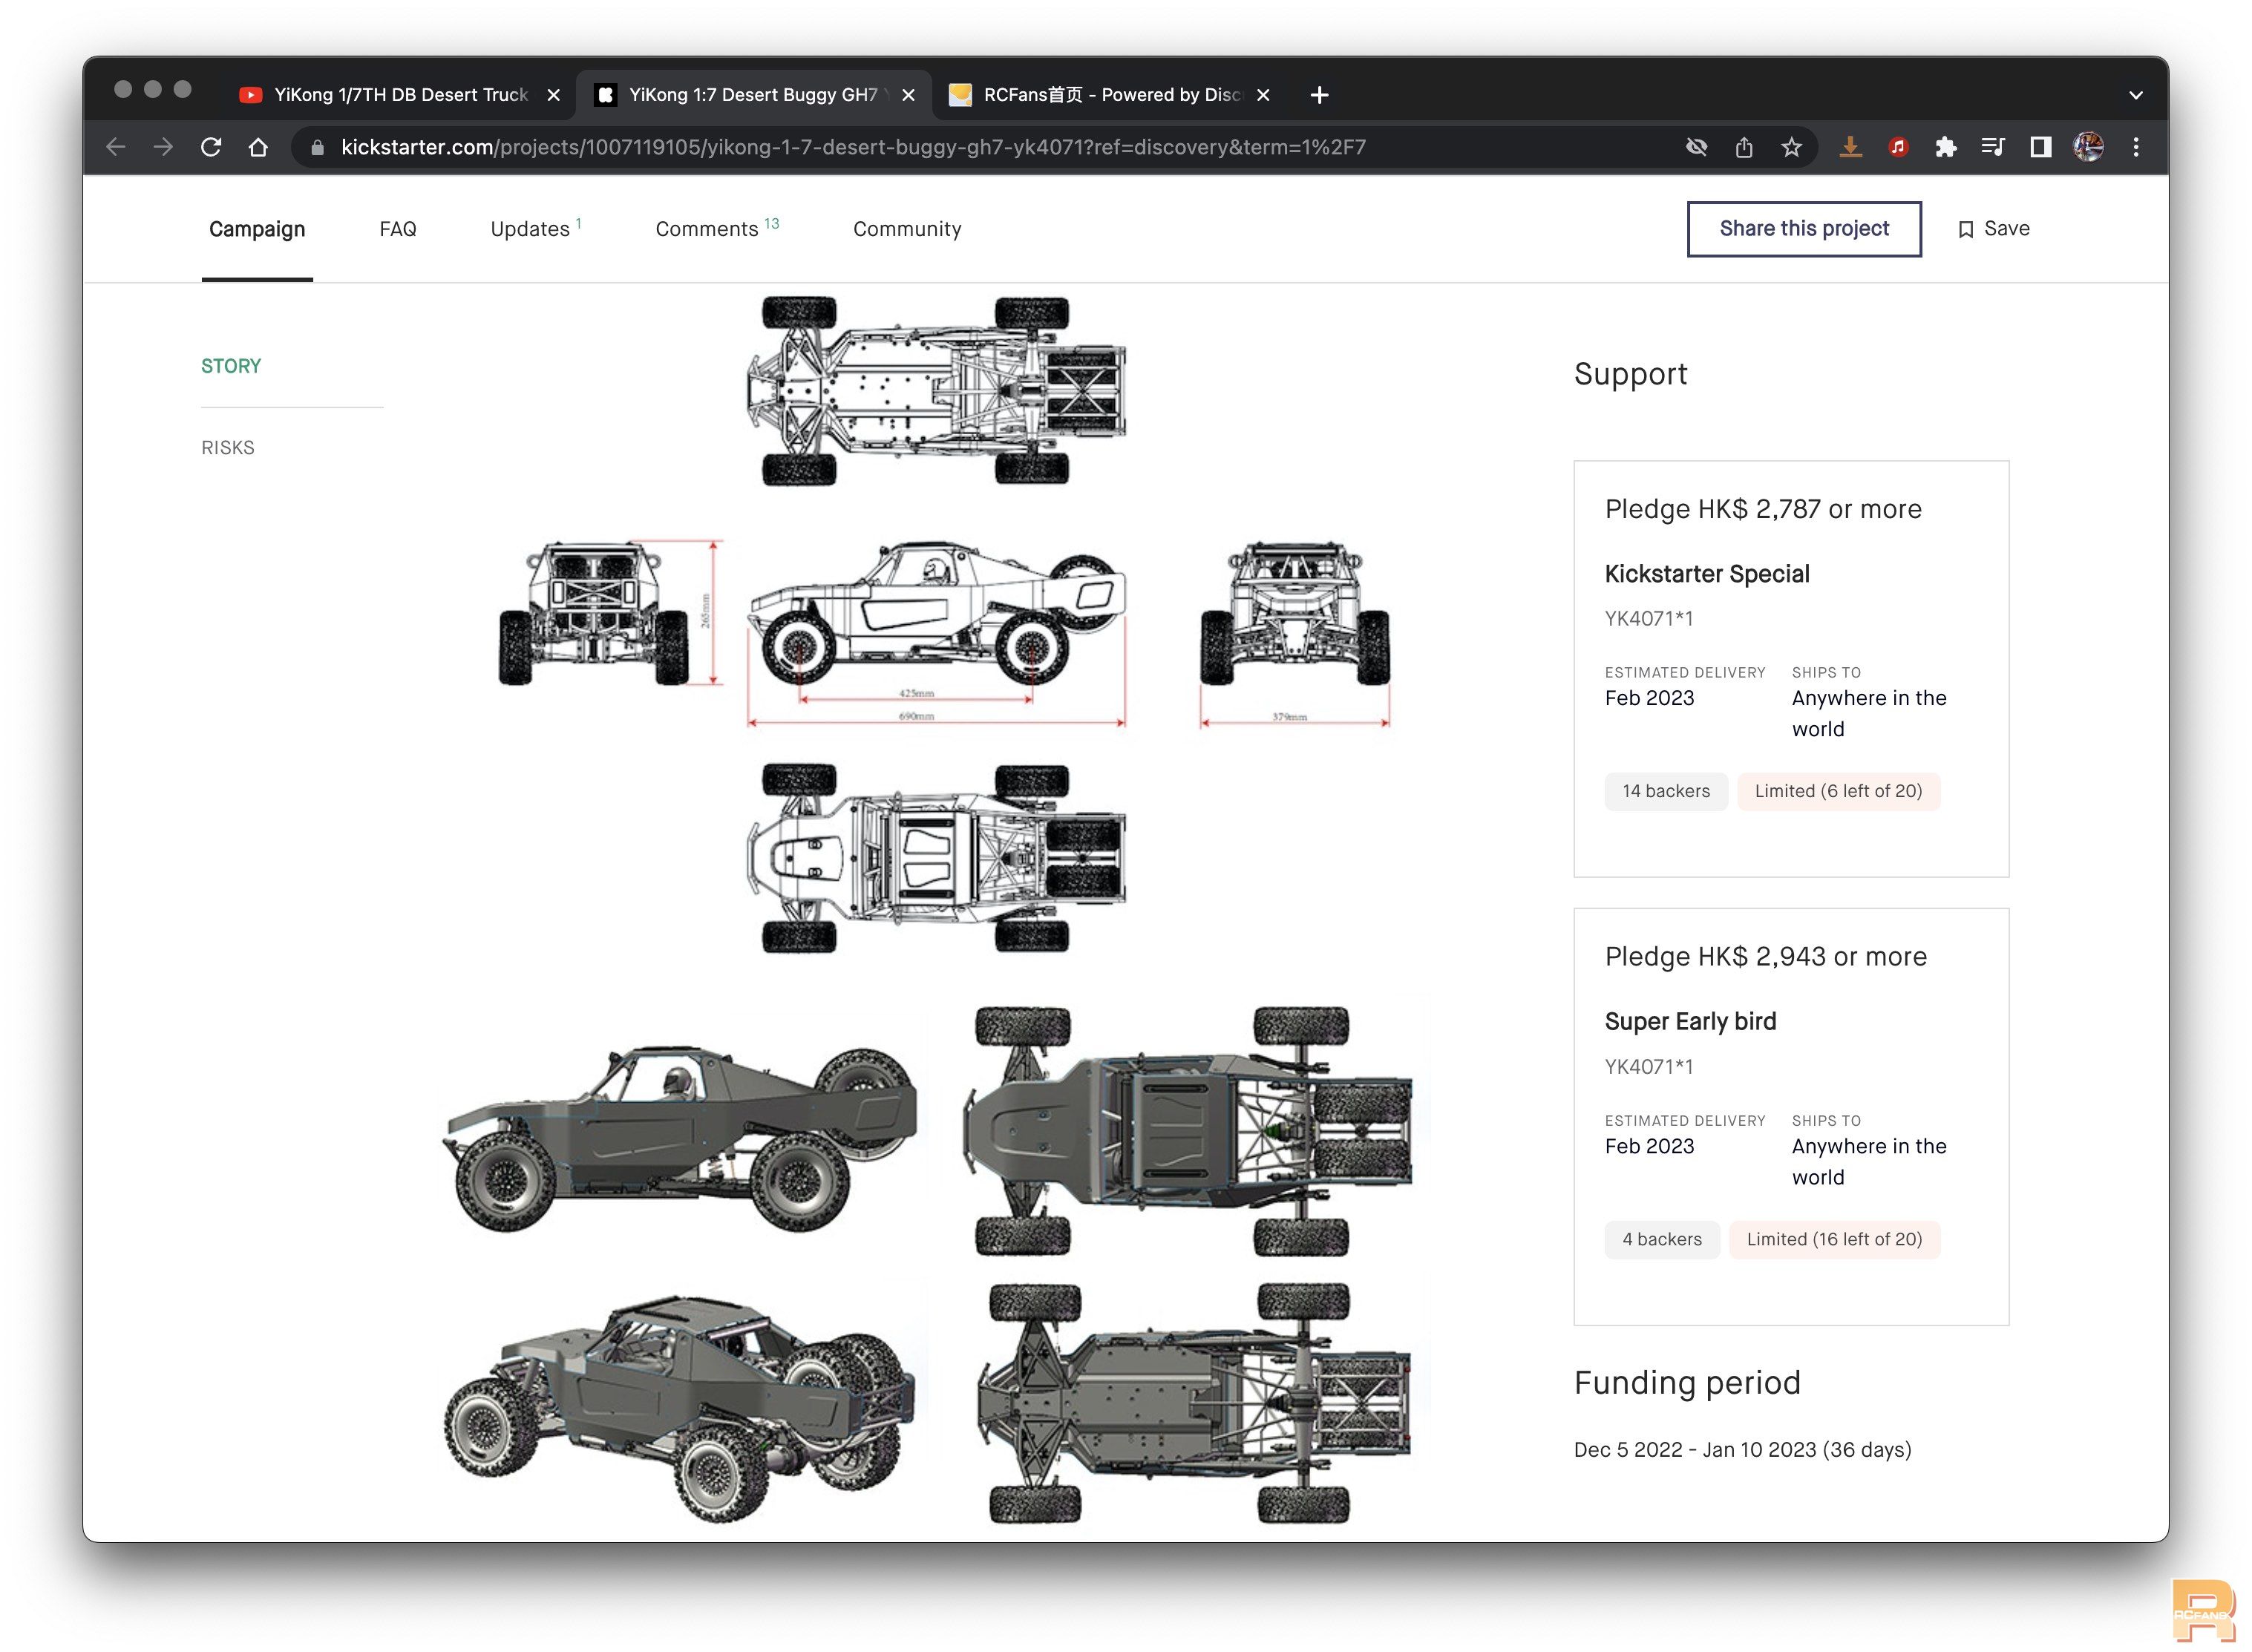This screenshot has width=2252, height=1652.
Task: Open the browser home page icon
Action: pyautogui.click(x=259, y=147)
